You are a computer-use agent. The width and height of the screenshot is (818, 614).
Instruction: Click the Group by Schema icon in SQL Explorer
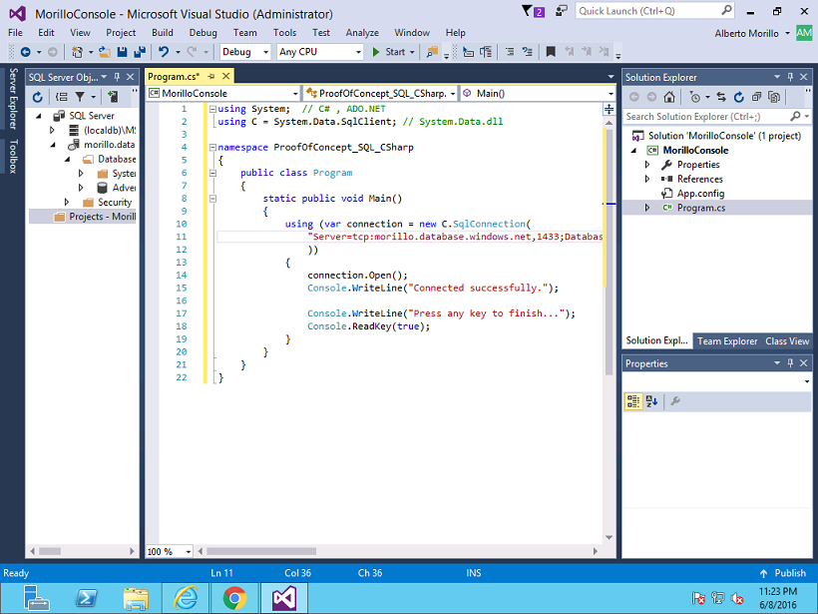point(62,97)
